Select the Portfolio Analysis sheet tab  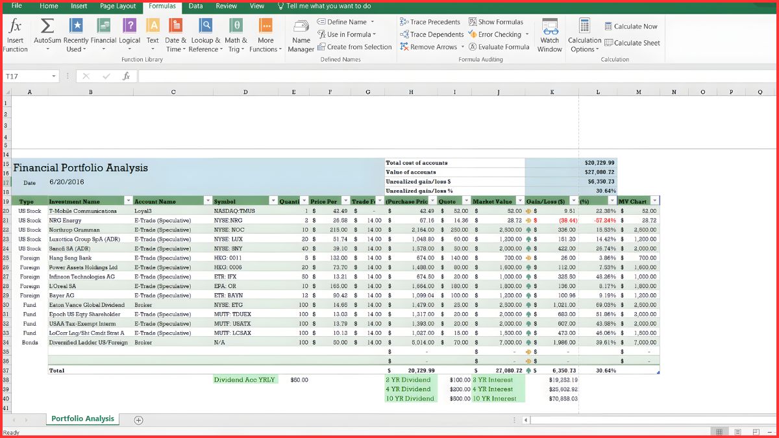[x=82, y=419]
